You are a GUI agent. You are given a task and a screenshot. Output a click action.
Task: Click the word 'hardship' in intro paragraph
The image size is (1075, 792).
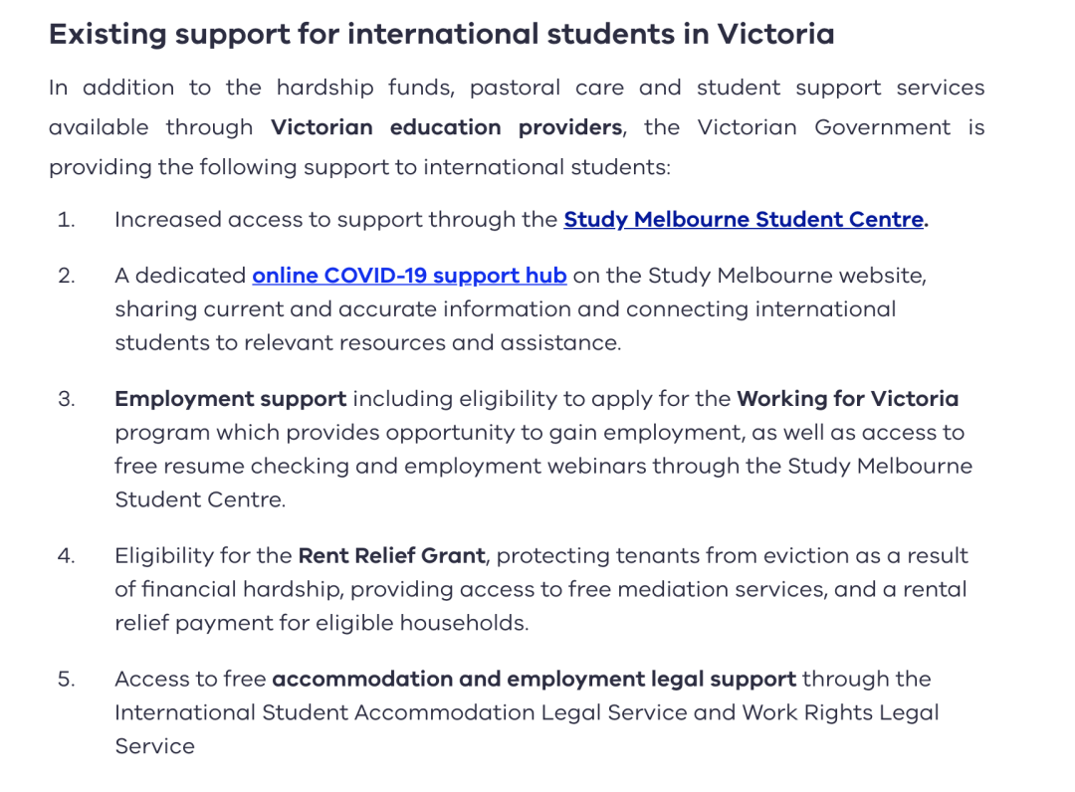click(x=324, y=88)
